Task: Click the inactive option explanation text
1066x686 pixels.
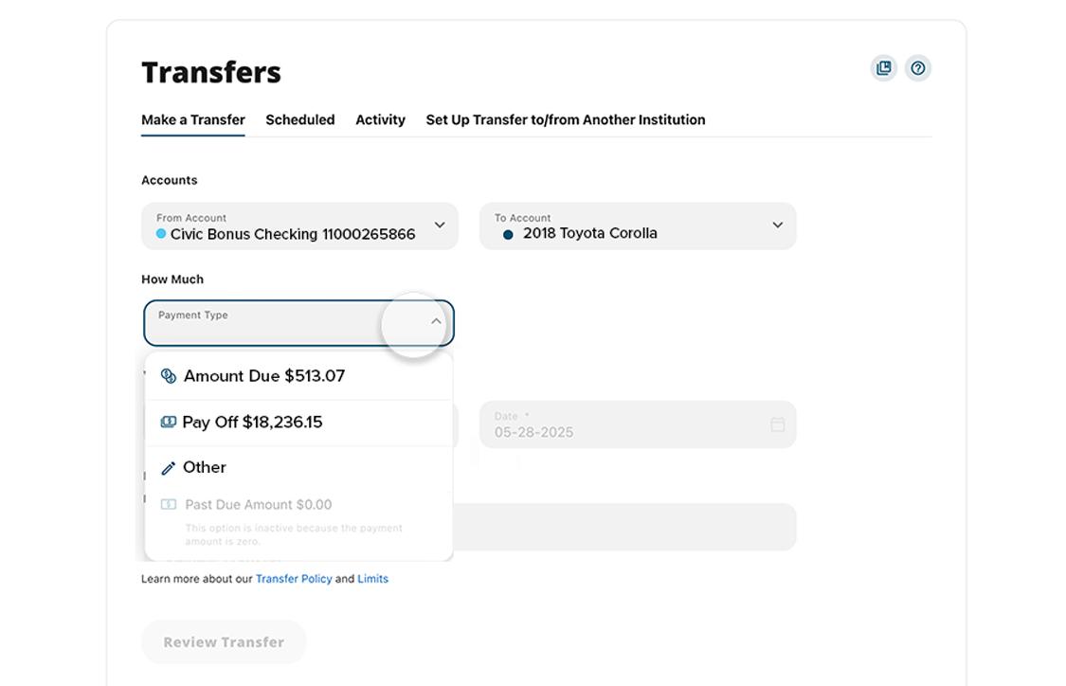Action: coord(294,534)
